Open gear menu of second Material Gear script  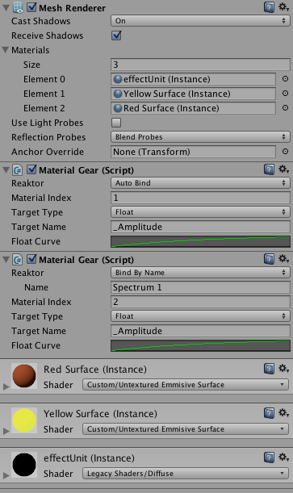(x=283, y=259)
